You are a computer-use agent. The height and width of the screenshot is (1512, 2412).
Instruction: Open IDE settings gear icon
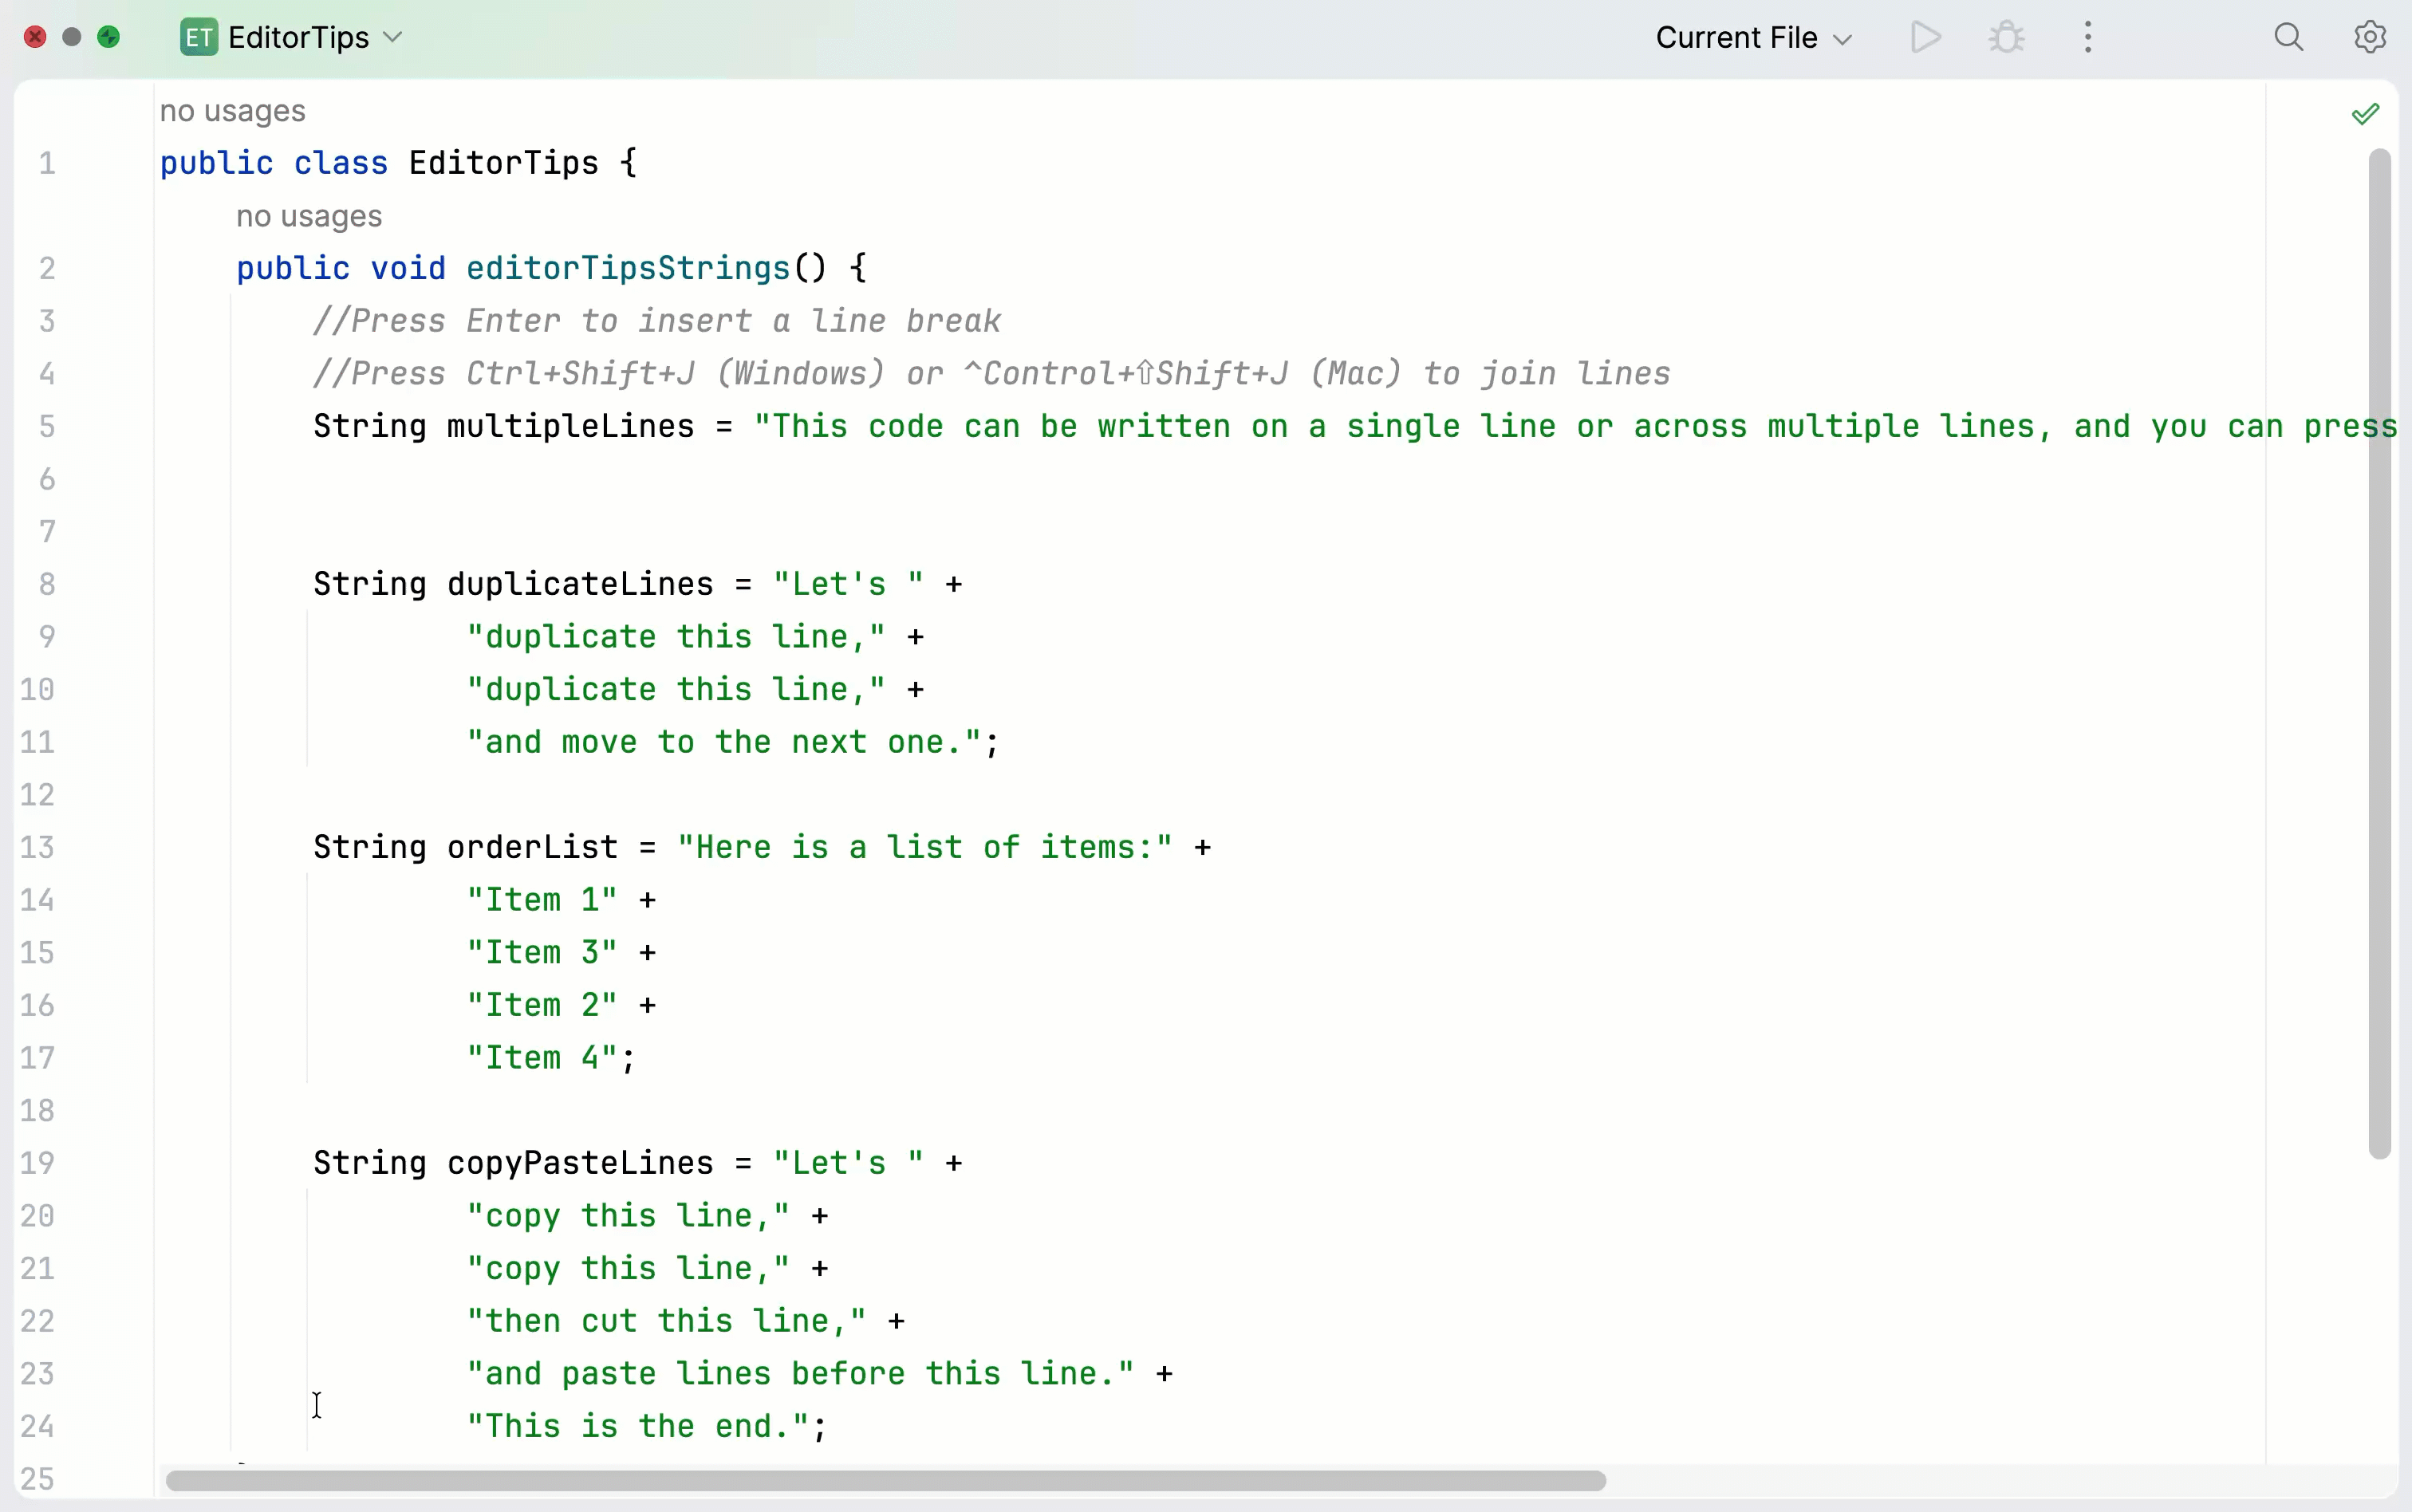(2370, 38)
